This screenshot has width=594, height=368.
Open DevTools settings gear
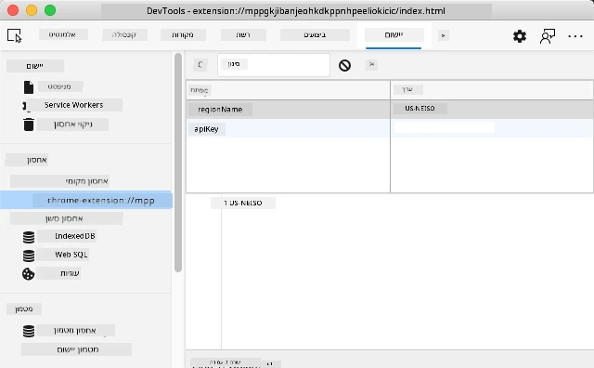coord(520,36)
